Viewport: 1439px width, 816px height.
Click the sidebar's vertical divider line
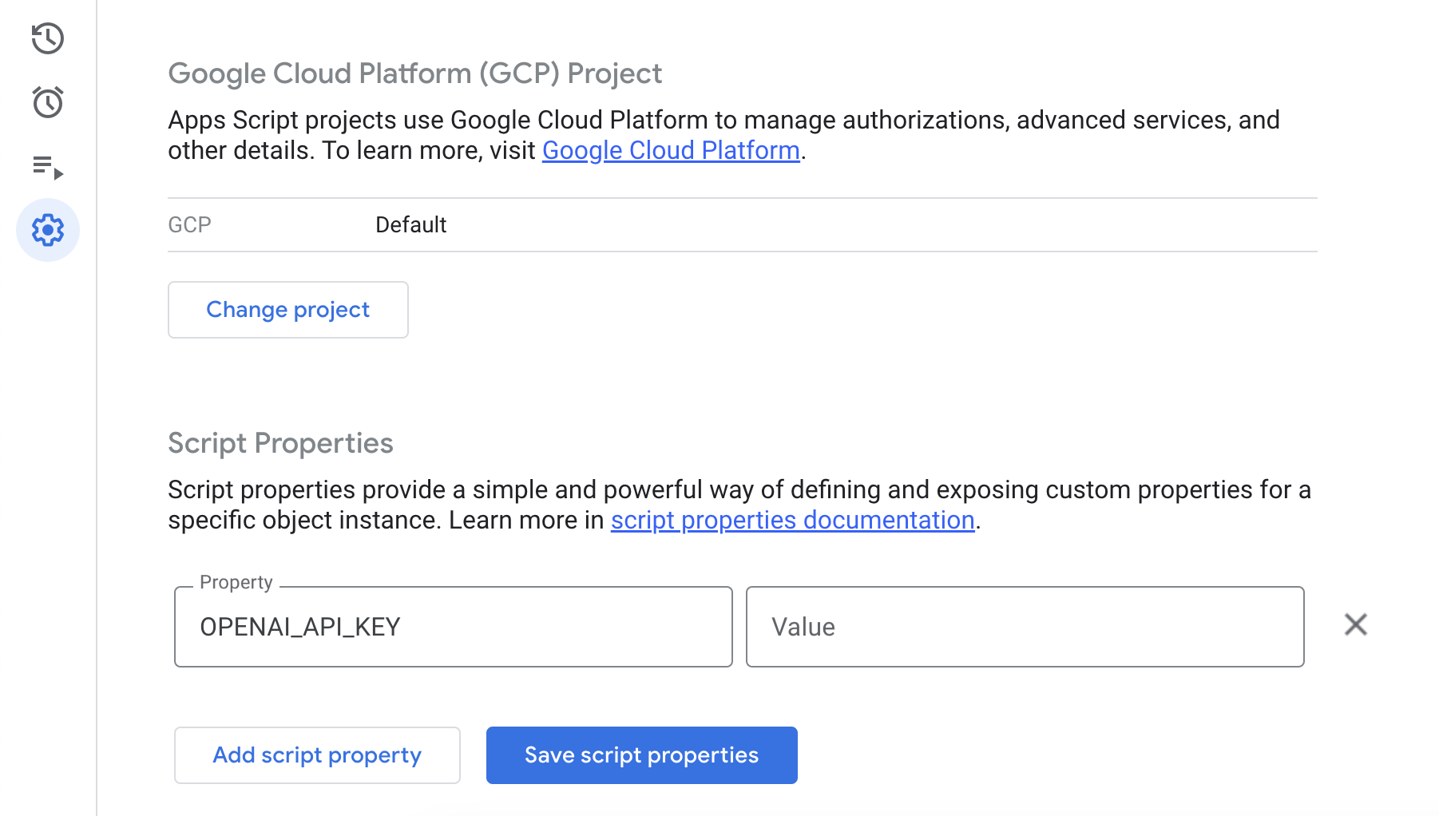click(97, 408)
